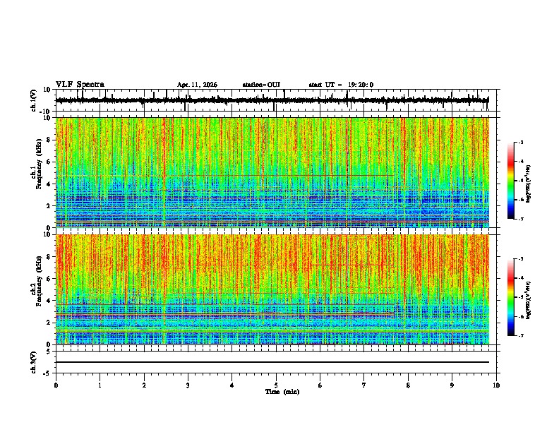Click the ch.1 spectrogram color scale bar

[510, 181]
